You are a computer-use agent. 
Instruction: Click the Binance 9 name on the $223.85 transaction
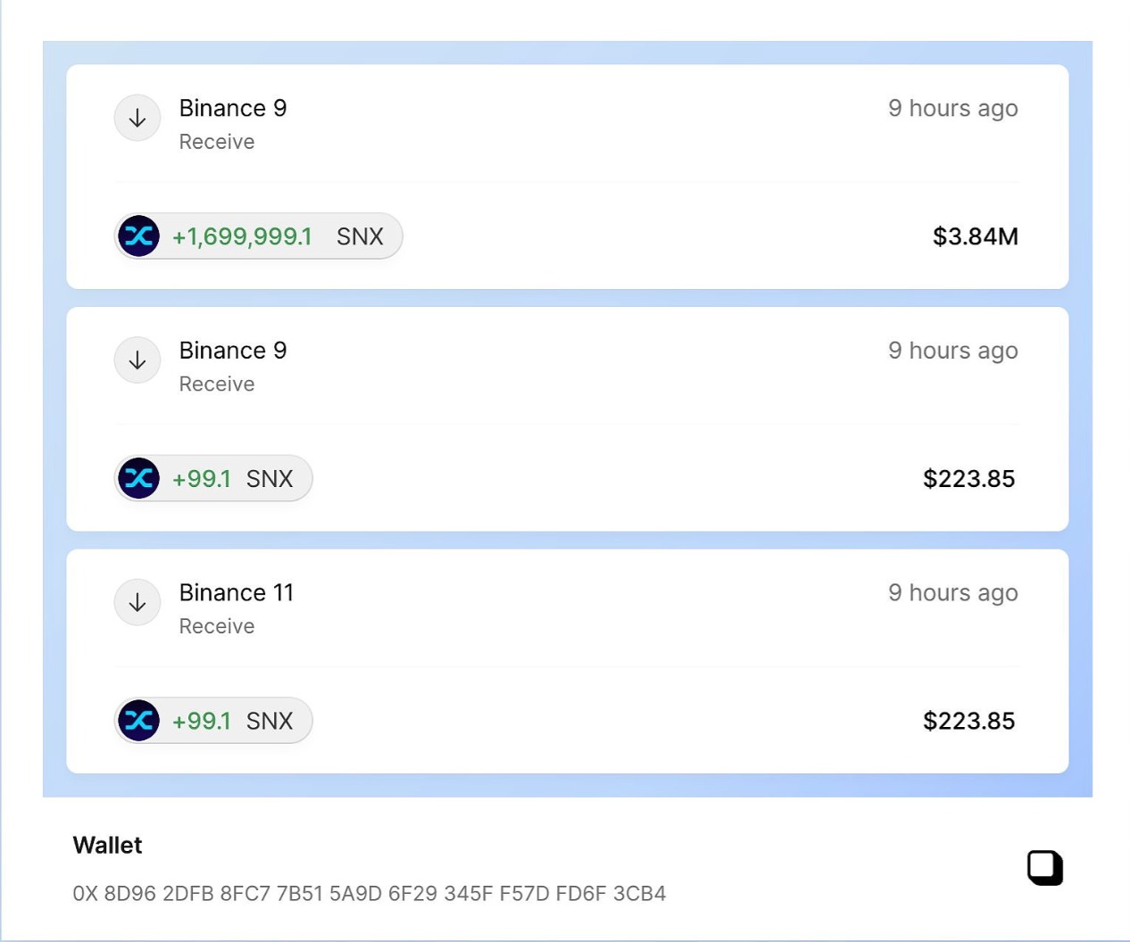click(x=233, y=351)
